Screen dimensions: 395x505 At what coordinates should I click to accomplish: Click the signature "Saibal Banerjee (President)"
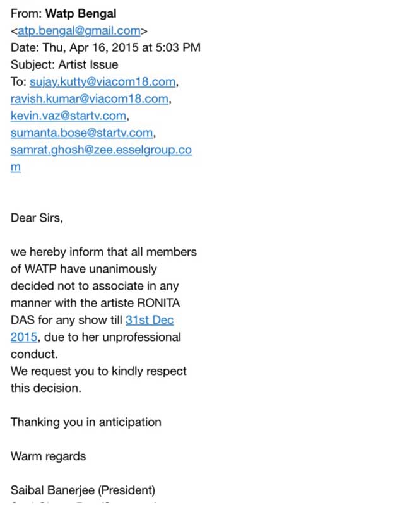pyautogui.click(x=83, y=490)
